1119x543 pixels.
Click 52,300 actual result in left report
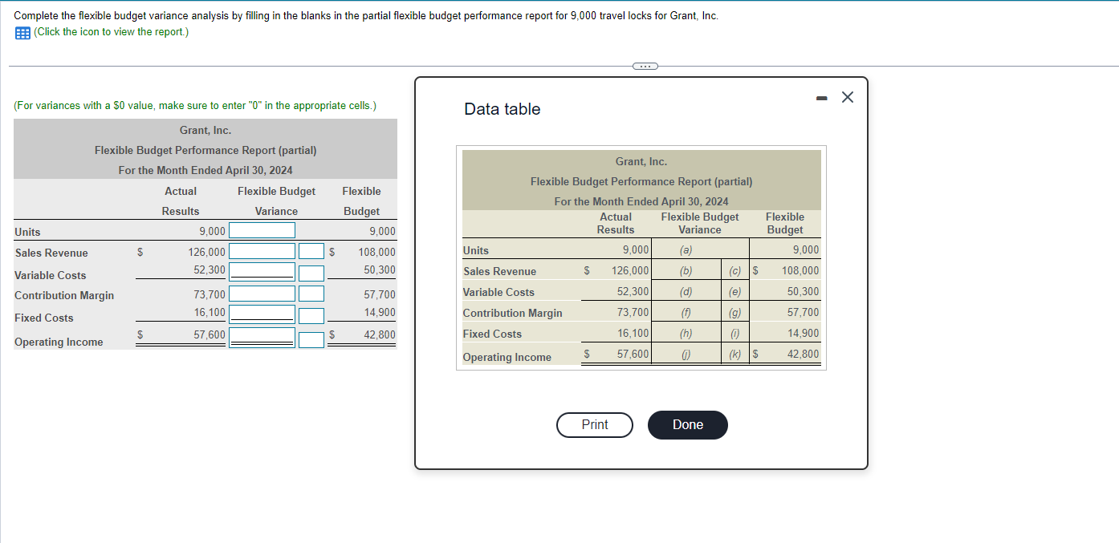click(x=210, y=270)
